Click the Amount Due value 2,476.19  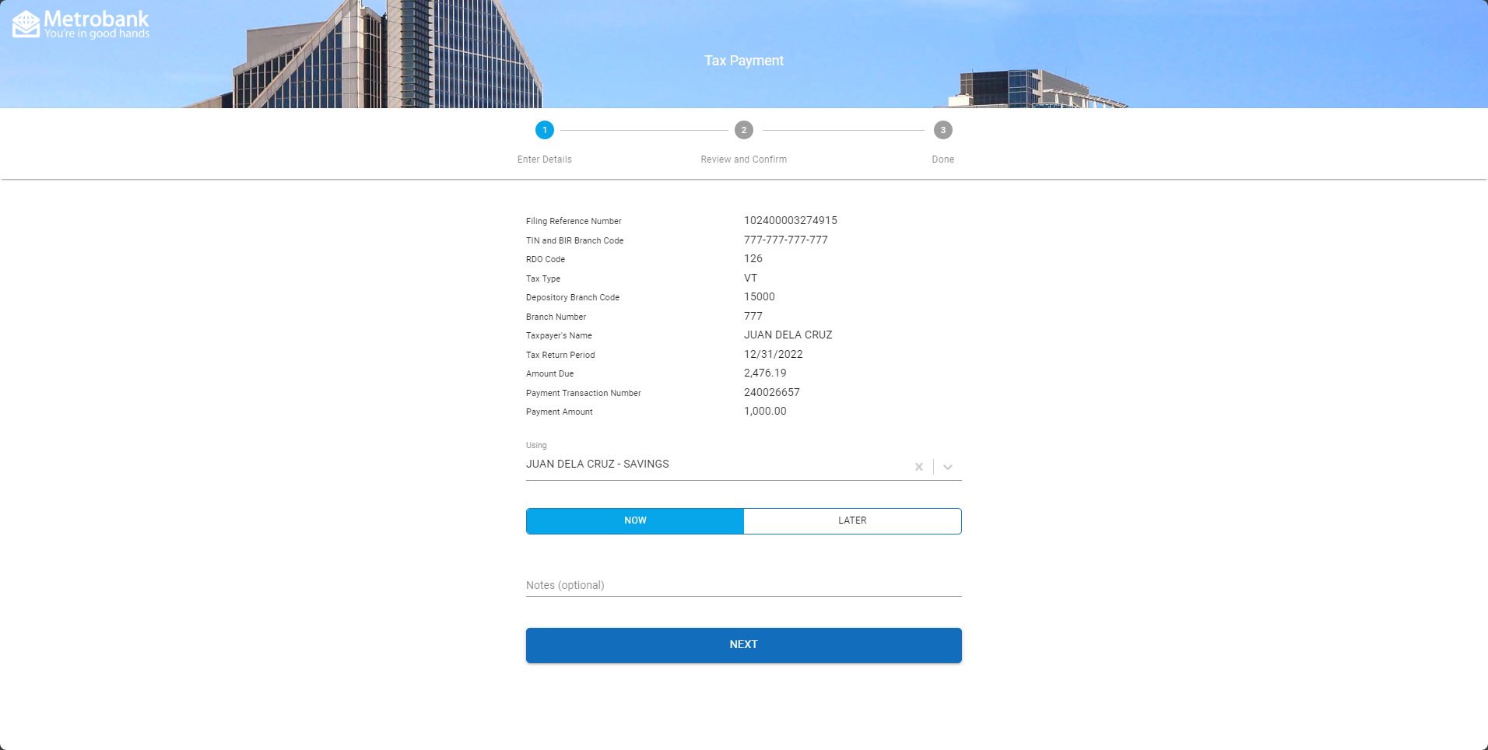pyautogui.click(x=765, y=373)
